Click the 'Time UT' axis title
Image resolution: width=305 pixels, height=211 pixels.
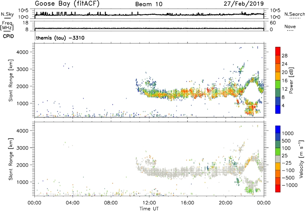[x=149, y=208]
